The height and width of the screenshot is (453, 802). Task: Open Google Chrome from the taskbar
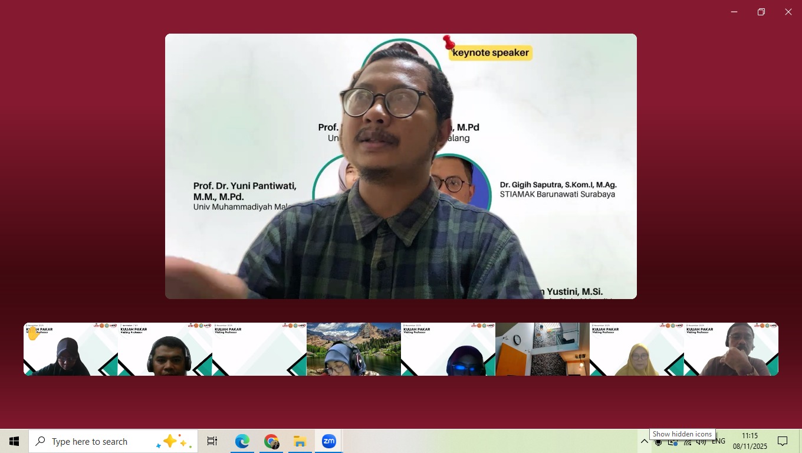pyautogui.click(x=271, y=441)
